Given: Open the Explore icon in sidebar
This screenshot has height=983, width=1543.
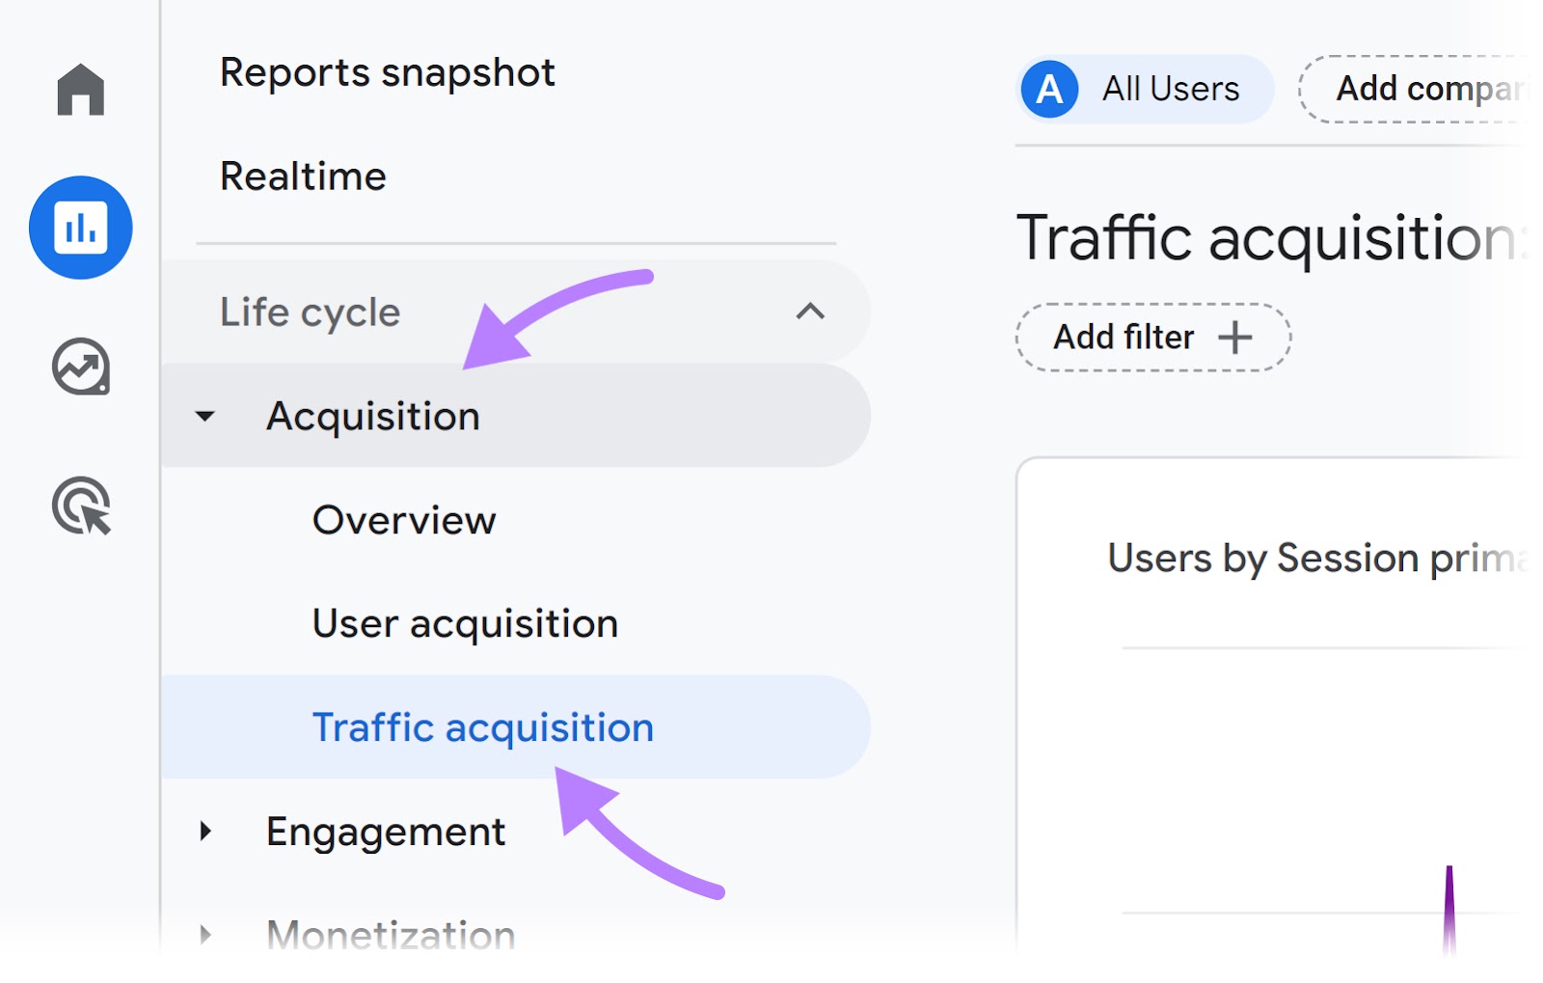Looking at the screenshot, I should pyautogui.click(x=81, y=367).
